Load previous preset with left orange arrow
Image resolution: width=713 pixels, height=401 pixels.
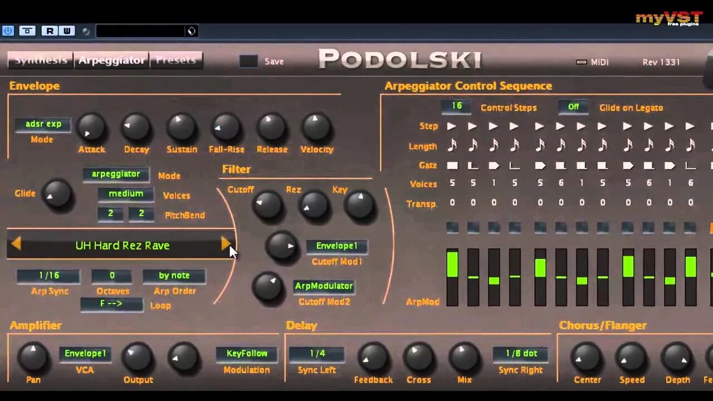point(16,244)
